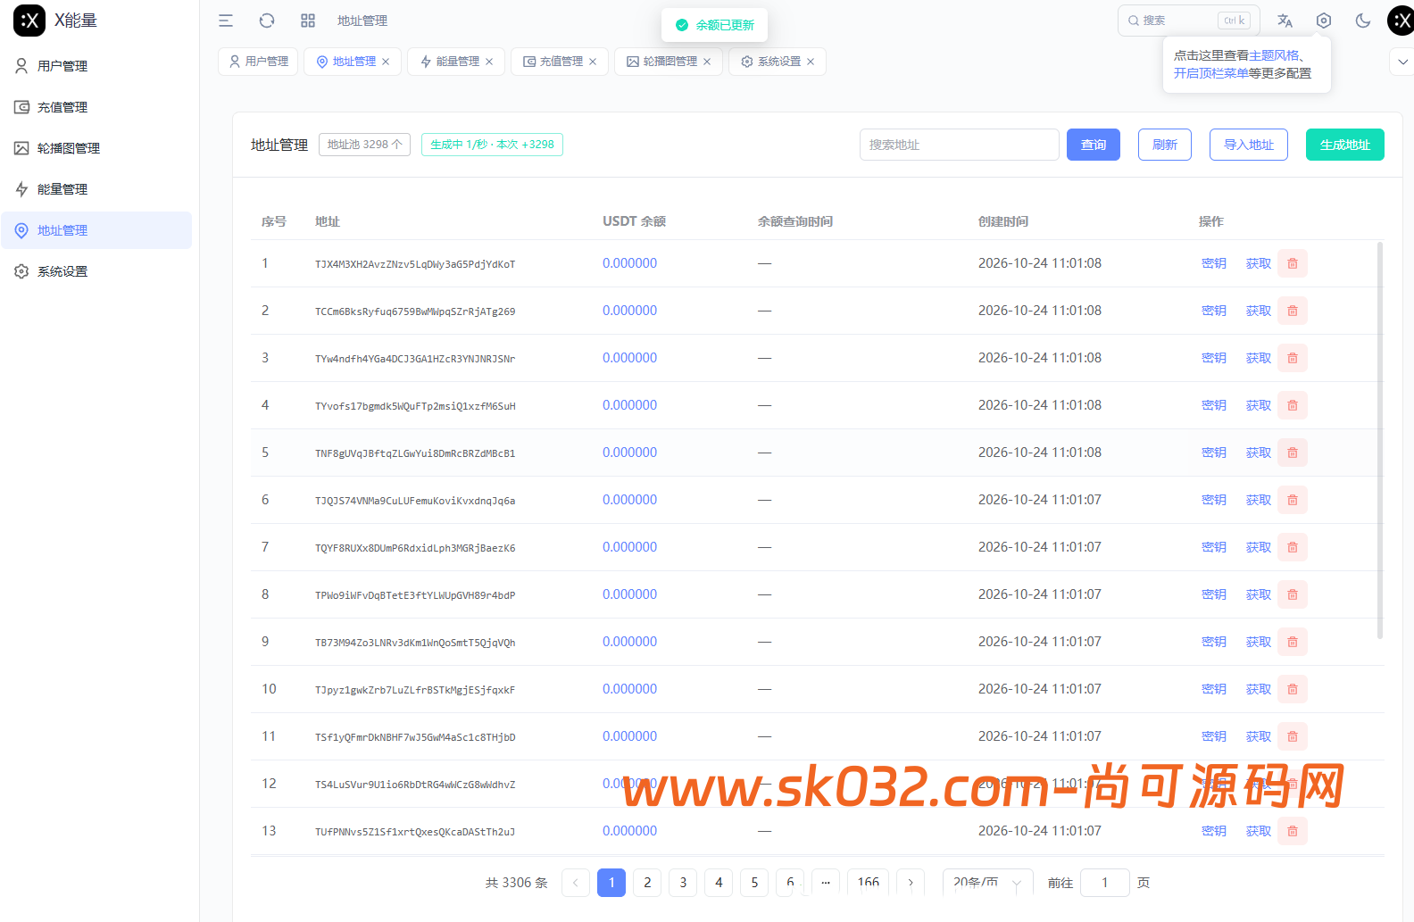Delete address row 10 with the trash icon
This screenshot has height=922, width=1414.
[1293, 689]
